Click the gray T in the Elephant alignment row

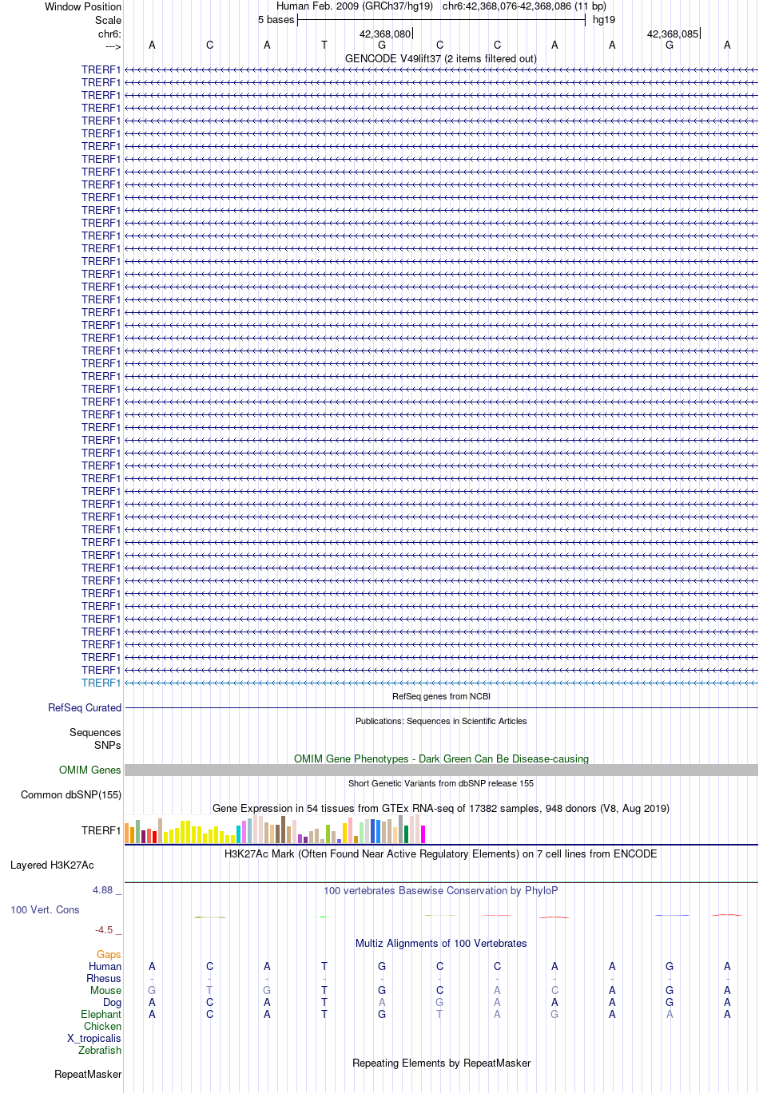point(439,1014)
